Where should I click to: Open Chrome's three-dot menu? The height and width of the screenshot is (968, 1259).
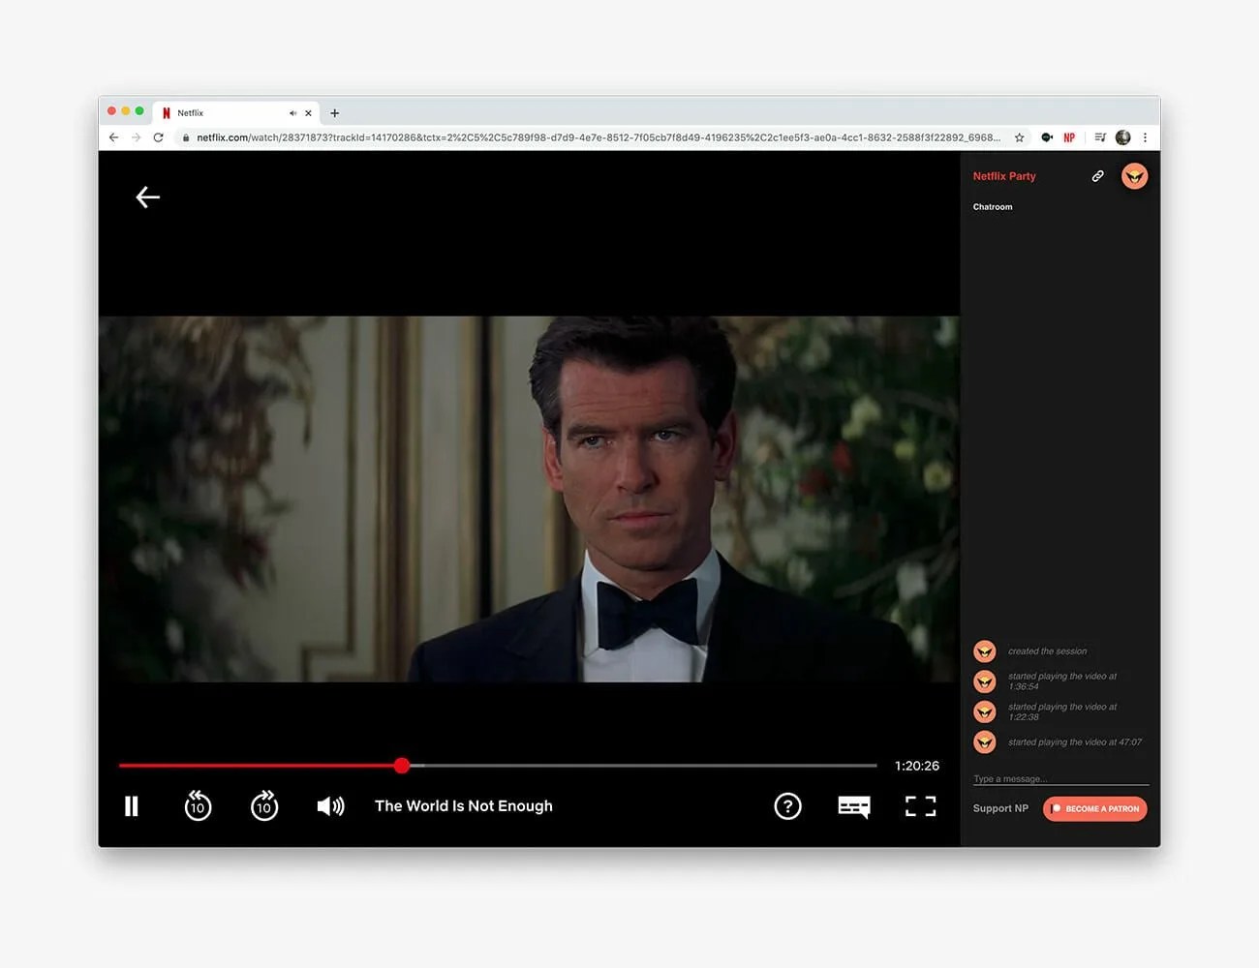1146,137
